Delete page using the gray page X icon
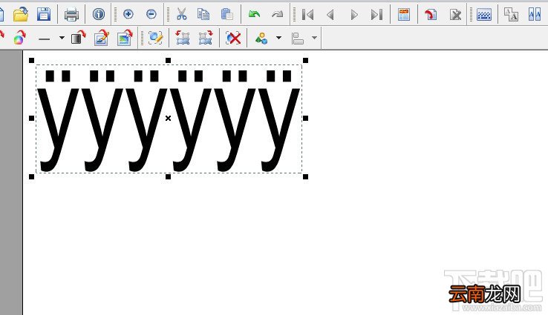Screen dimensions: 548x315 [x=455, y=15]
